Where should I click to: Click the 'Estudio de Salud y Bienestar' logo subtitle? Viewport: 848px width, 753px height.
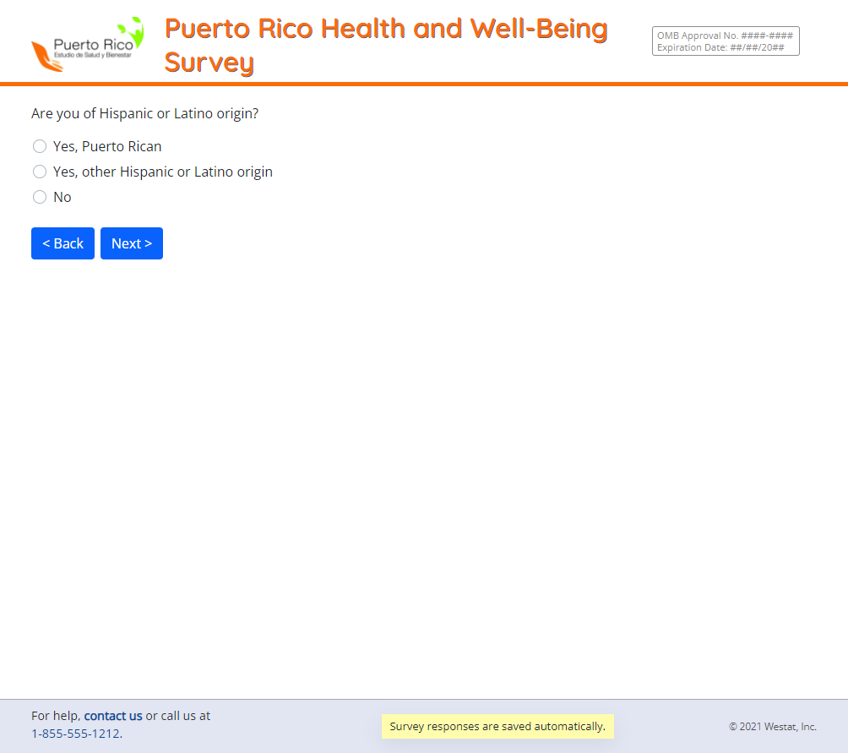coord(93,55)
